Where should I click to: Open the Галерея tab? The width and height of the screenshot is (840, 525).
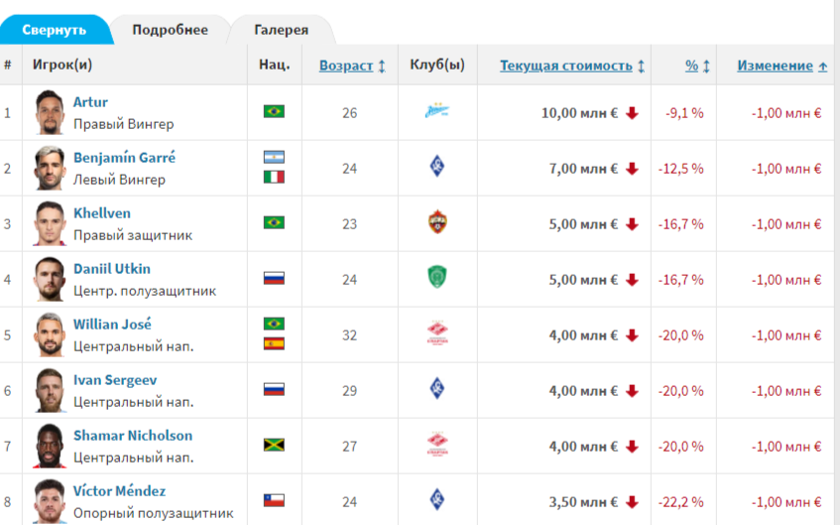coord(281,30)
